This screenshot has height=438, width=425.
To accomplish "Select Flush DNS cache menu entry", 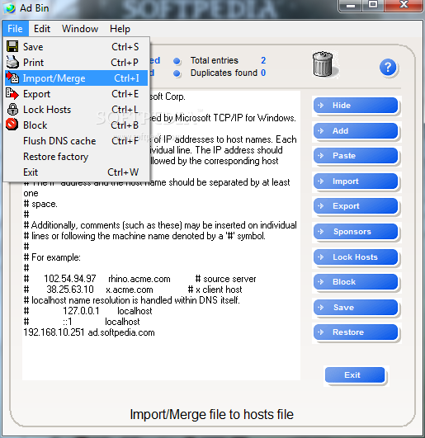I will click(76, 141).
